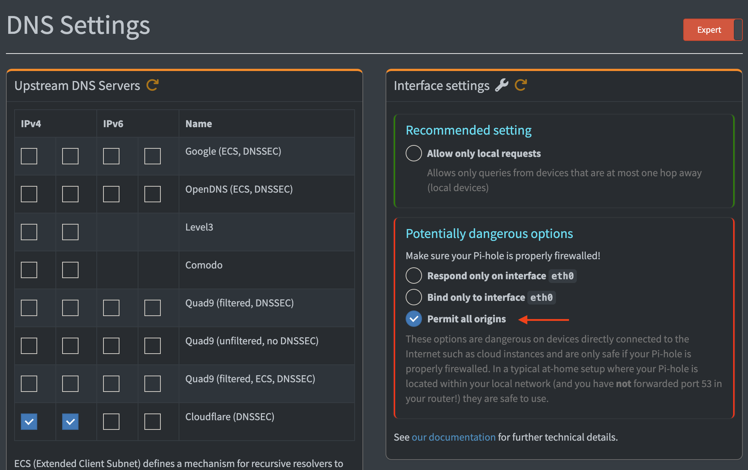Select Allow only local requests
Image resolution: width=748 pixels, height=470 pixels.
[414, 153]
